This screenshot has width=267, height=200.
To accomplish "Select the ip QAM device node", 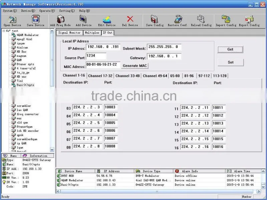I will [21, 143].
